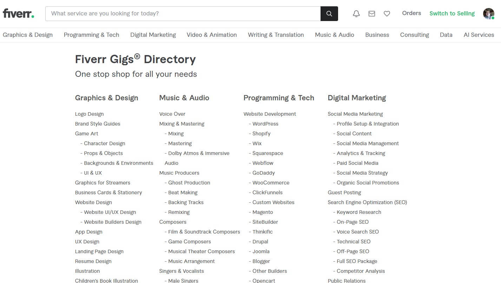Screen dimensions: 501x283
Task: Focus the service search field
Action: (183, 14)
